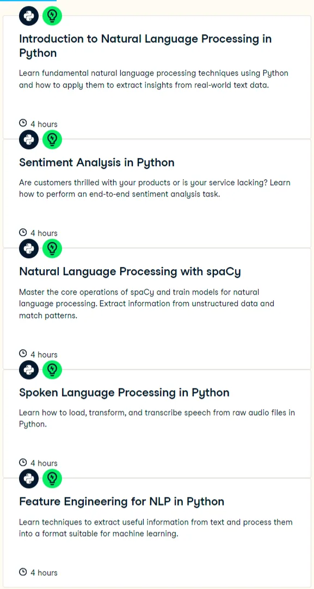
Task: Click Python icon above Feature Engineering course
Action: [29, 478]
